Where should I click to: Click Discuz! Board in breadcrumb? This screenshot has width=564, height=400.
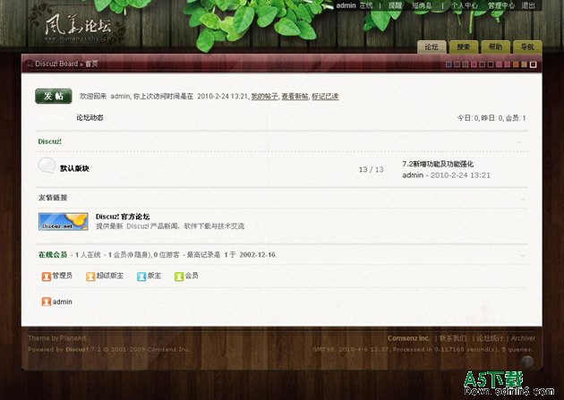click(56, 64)
